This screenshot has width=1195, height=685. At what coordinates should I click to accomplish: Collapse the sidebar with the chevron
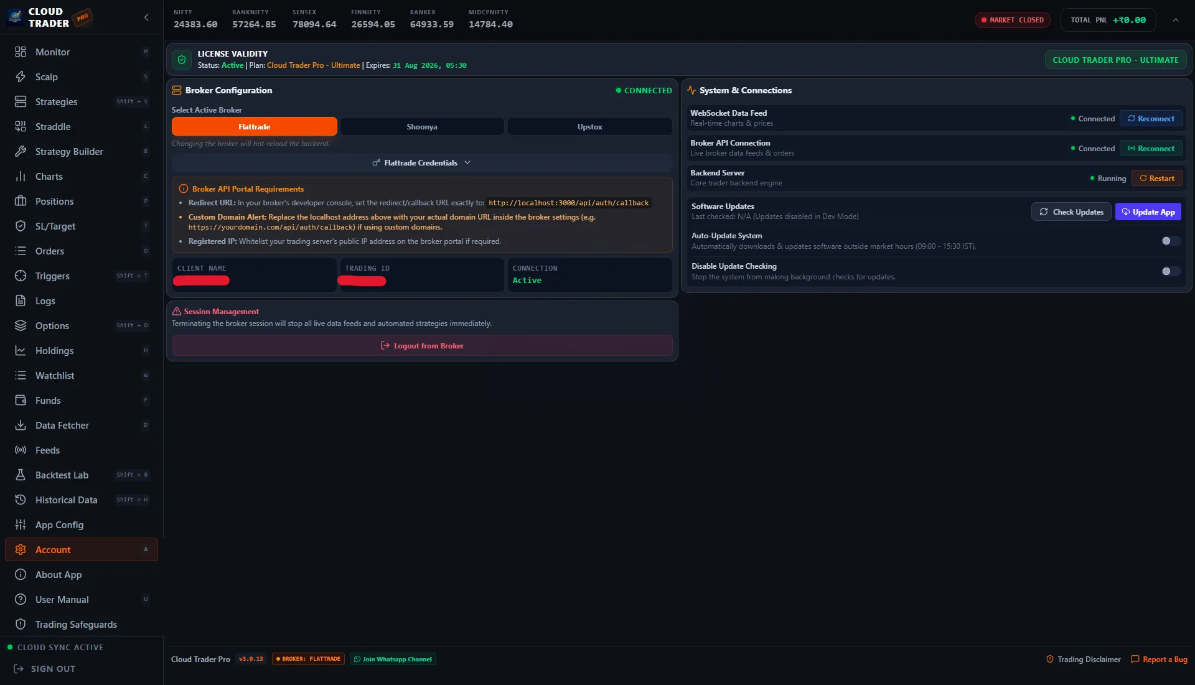146,17
